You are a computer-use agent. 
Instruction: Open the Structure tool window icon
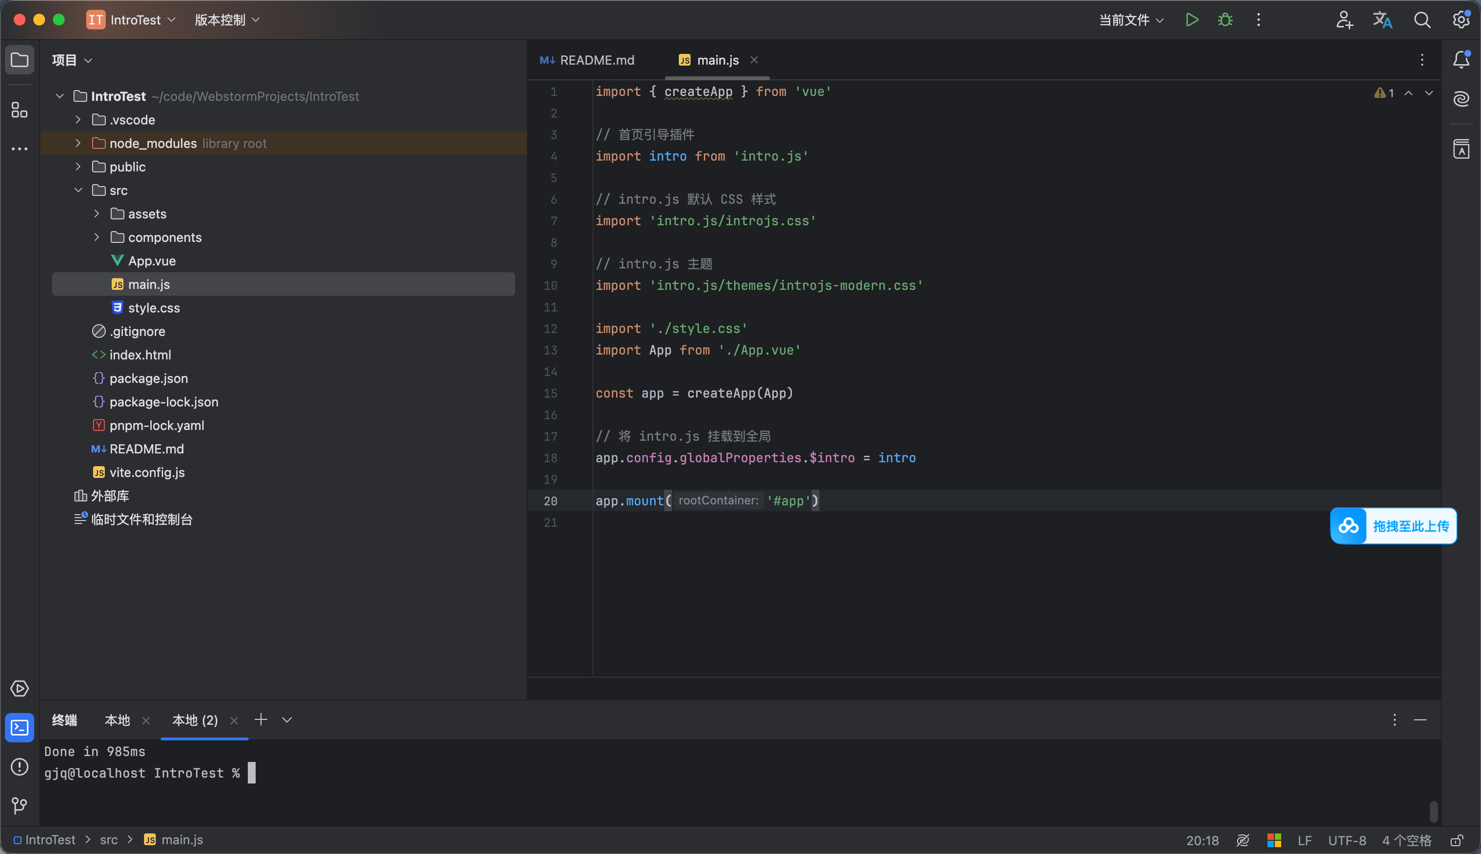[20, 110]
